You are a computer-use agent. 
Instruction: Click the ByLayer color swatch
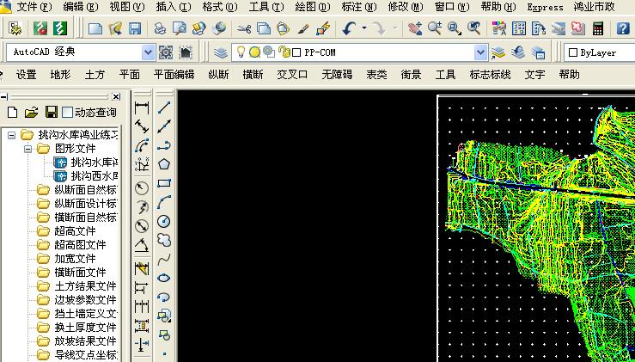pyautogui.click(x=573, y=52)
